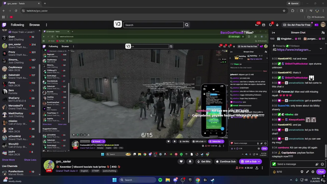327x184 pixels.
Task: Click Go Ad-Free for Free
Action: [x=297, y=25]
